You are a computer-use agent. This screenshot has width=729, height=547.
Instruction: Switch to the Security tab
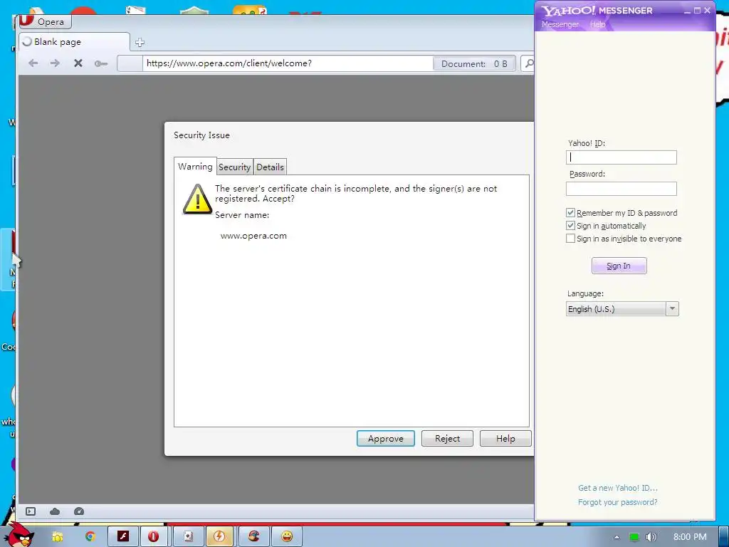point(234,167)
